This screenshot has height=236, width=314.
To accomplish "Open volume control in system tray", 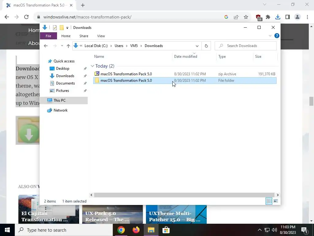I will (274, 230).
